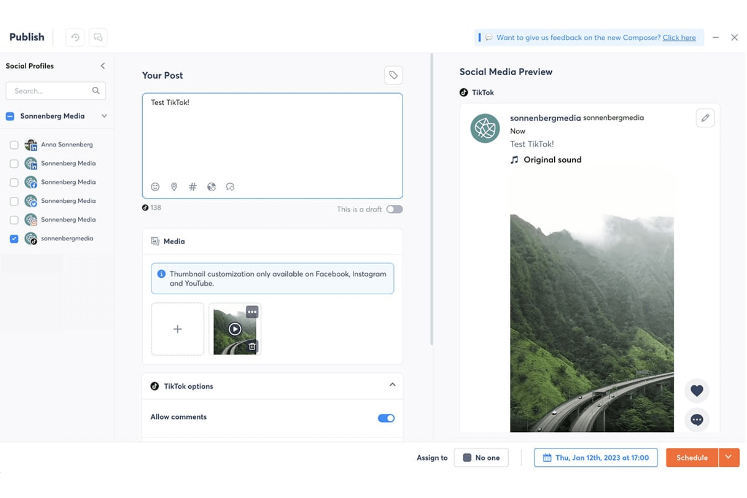Image resolution: width=747 pixels, height=498 pixels.
Task: Check the Anna Sonnenberg profile checkbox
Action: click(14, 145)
